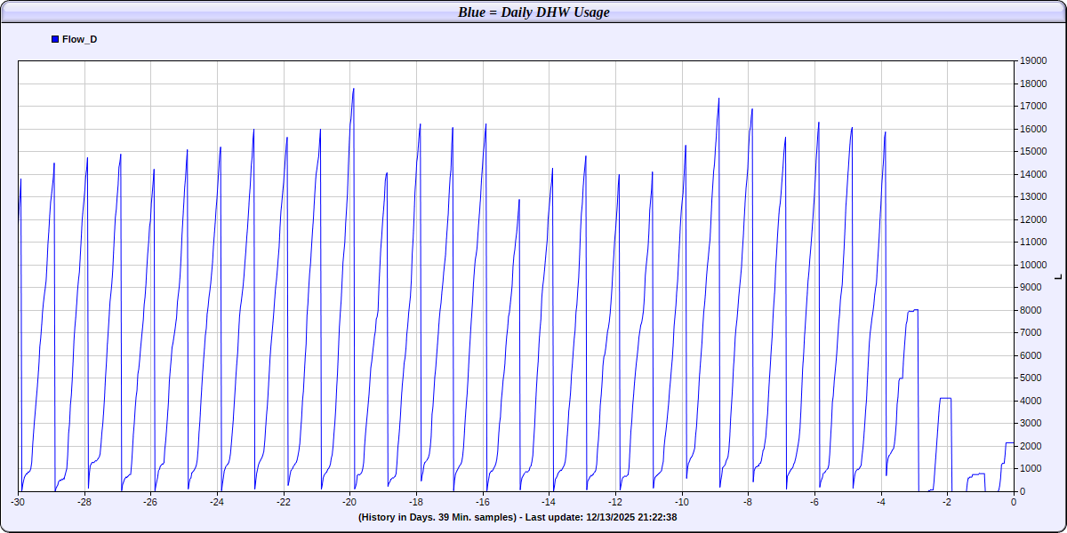Click the low 12900 peak near day -15
The image size is (1067, 533).
(x=518, y=200)
